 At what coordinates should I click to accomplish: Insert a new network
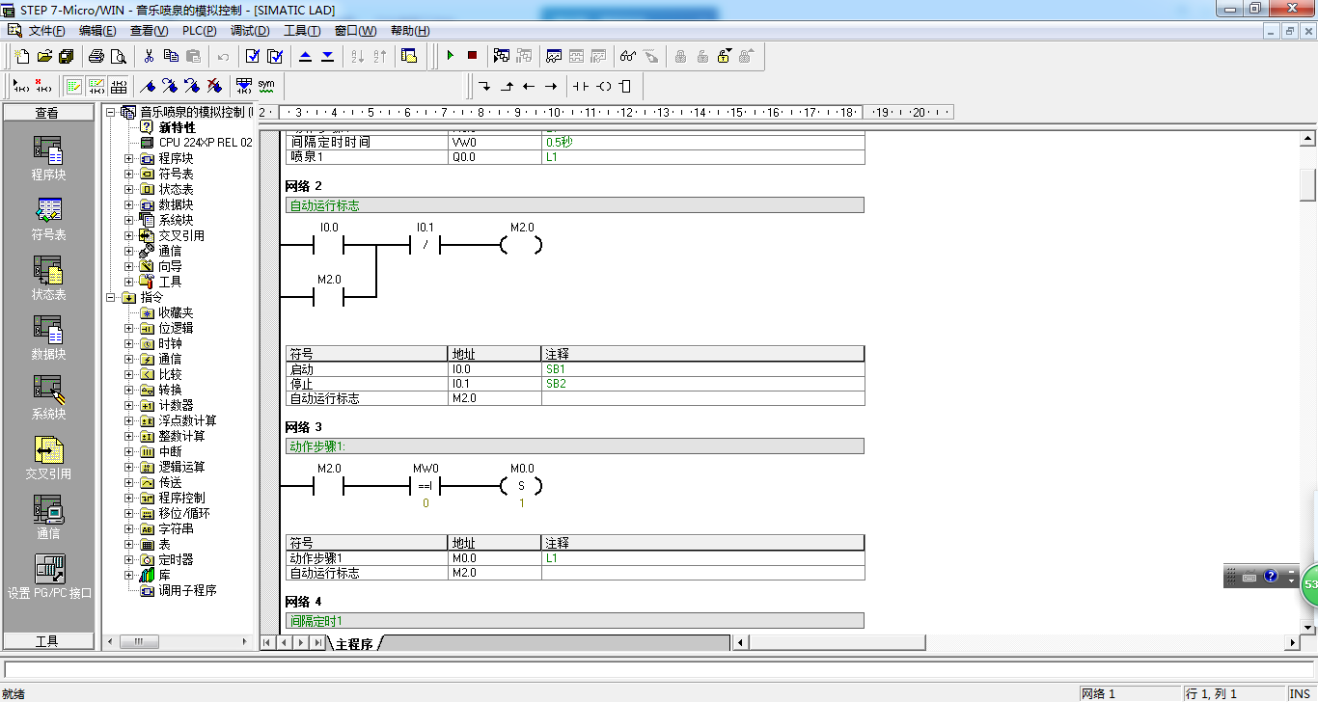tap(20, 86)
